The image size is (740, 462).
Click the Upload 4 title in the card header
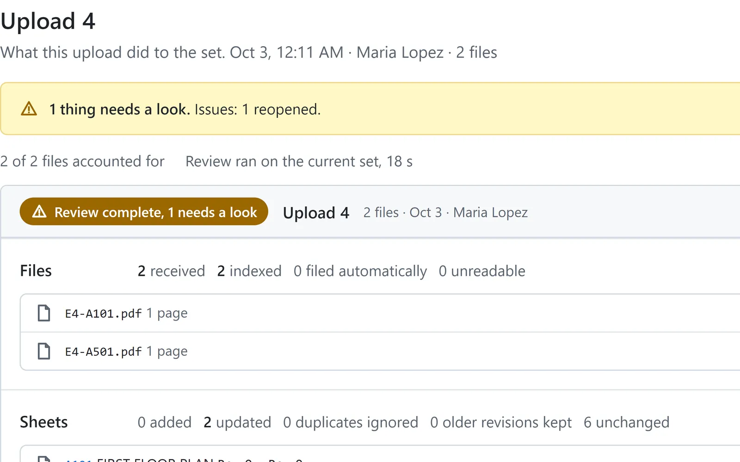pyautogui.click(x=316, y=213)
